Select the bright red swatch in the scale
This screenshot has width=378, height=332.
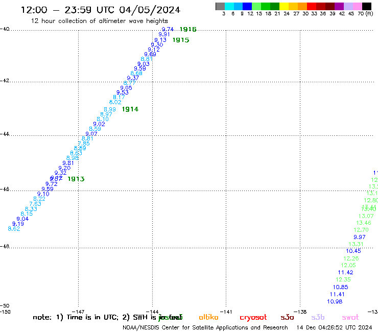pyautogui.click(x=312, y=6)
